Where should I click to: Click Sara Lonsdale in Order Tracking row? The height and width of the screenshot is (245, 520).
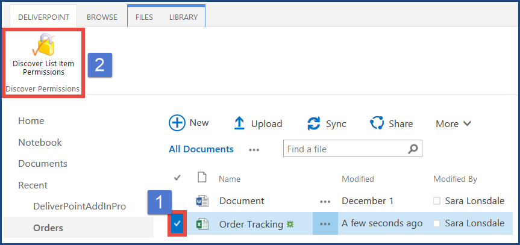pyautogui.click(x=475, y=224)
